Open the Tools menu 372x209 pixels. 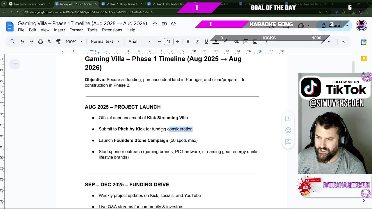(x=92, y=30)
